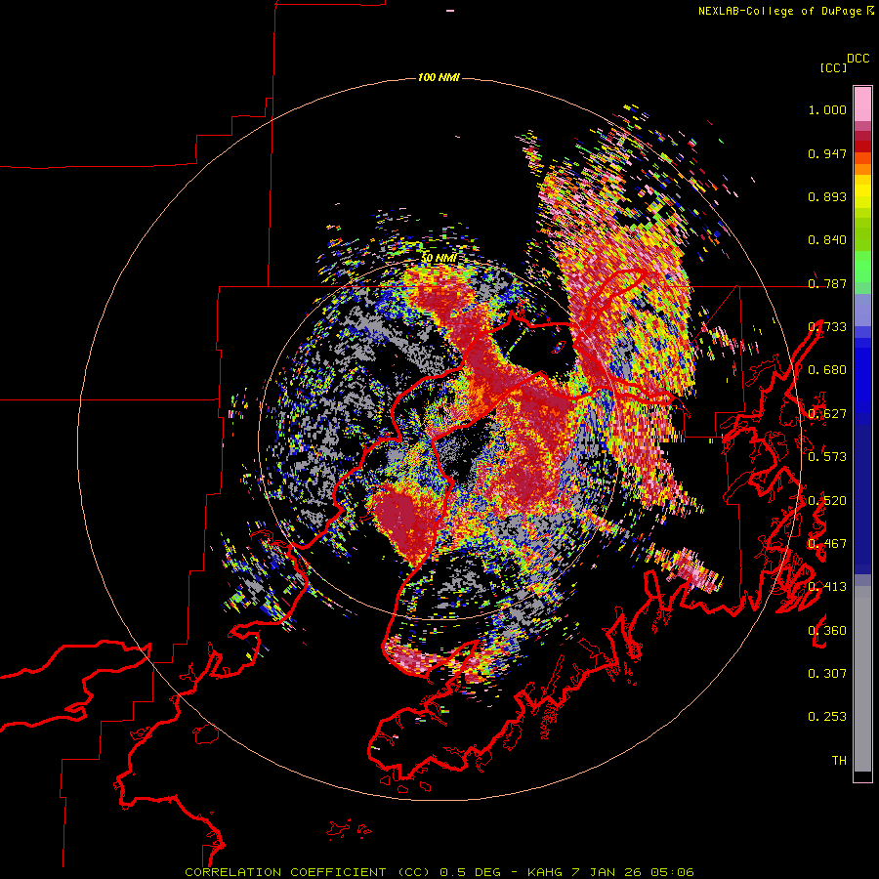Click the 0.947 color scale value

(x=827, y=153)
